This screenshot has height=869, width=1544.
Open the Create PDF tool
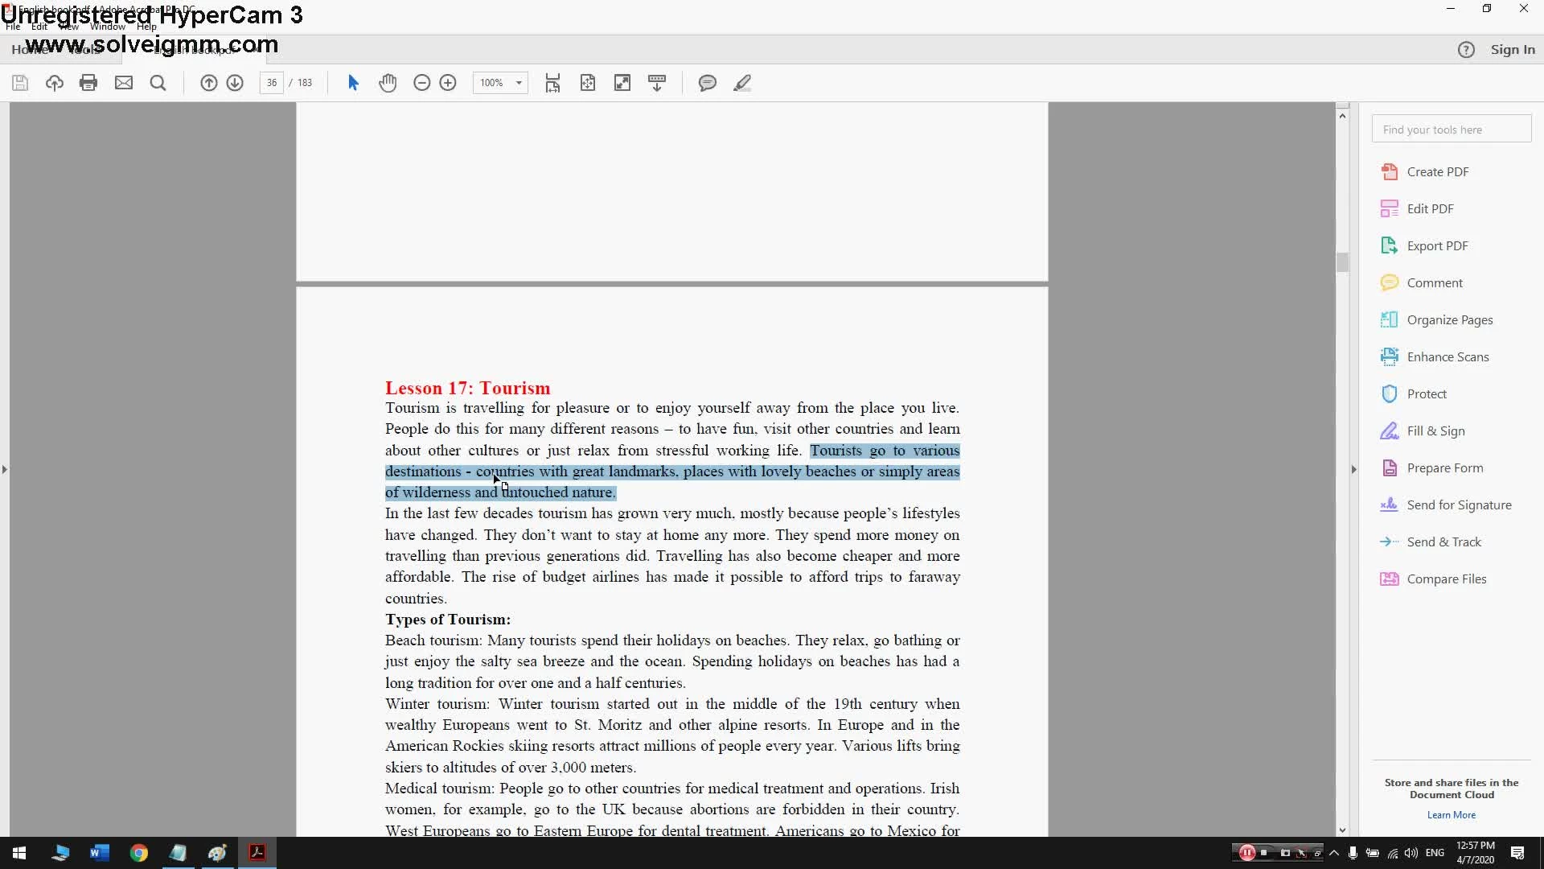[1425, 172]
